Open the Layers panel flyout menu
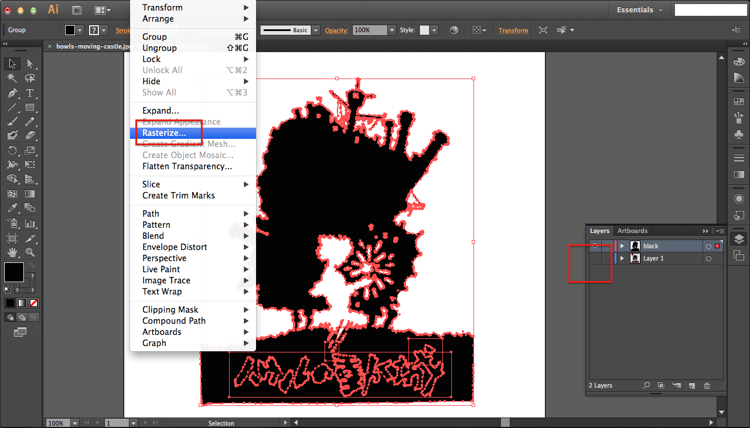This screenshot has width=750, height=428. click(721, 231)
